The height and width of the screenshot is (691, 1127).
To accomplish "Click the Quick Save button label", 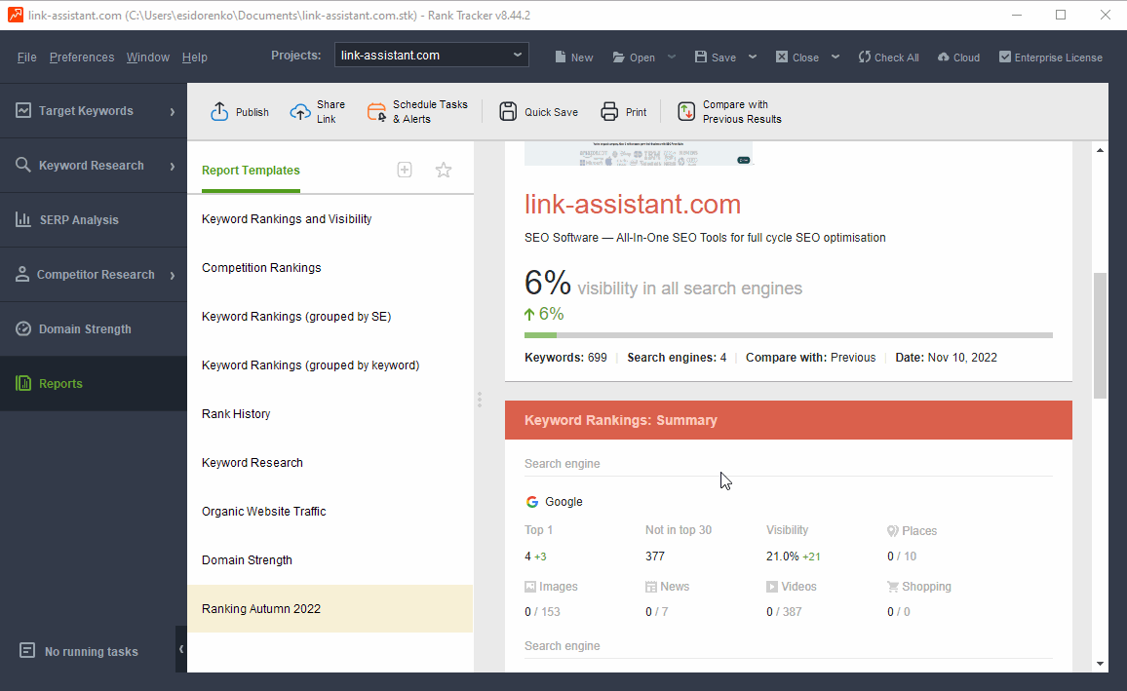I will point(551,112).
